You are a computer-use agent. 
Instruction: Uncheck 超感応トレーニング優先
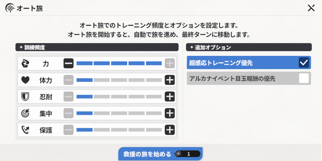(304, 63)
